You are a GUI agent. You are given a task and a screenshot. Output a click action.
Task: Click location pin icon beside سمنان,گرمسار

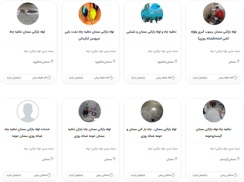238,159
